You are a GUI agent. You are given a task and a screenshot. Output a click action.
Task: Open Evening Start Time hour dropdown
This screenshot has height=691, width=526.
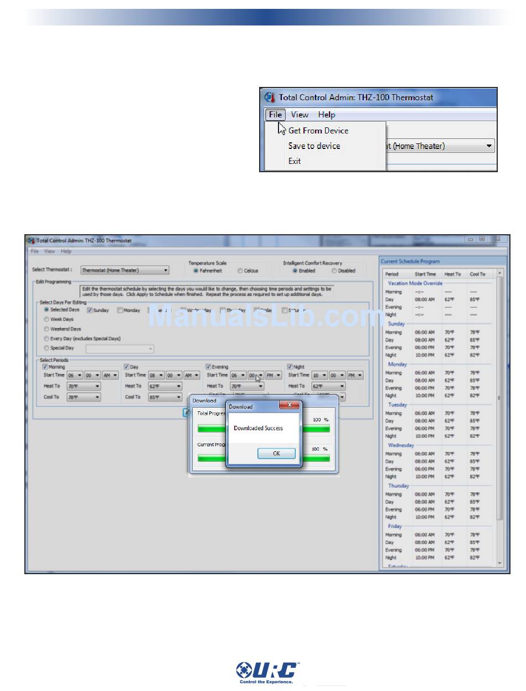238,375
